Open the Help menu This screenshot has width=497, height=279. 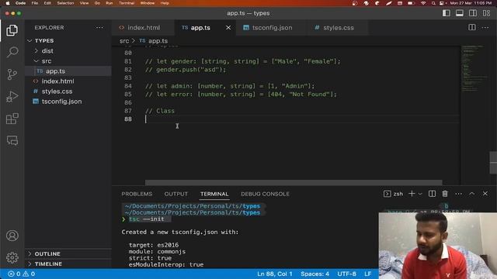tap(165, 3)
